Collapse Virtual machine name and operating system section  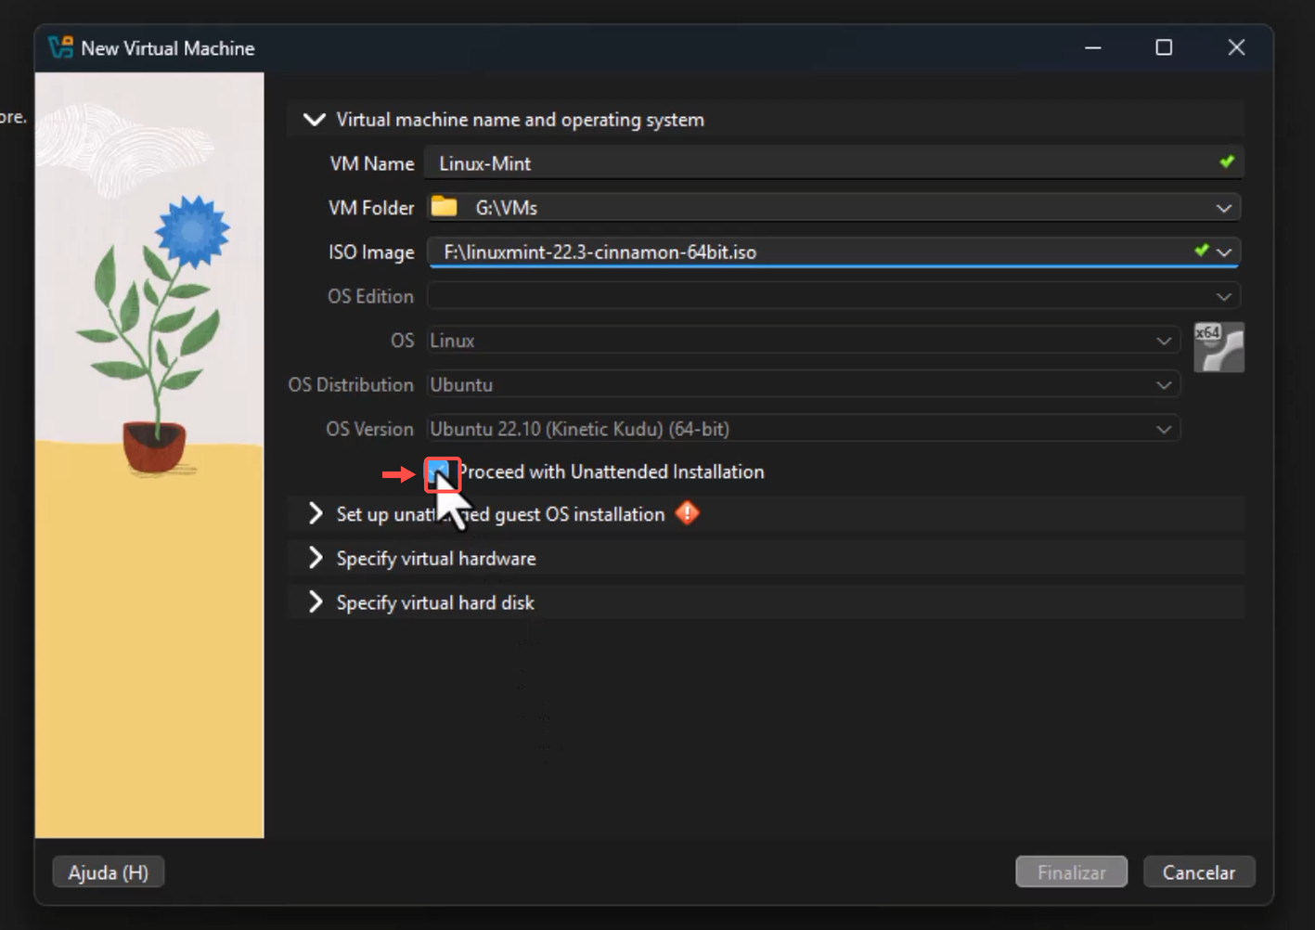[315, 120]
